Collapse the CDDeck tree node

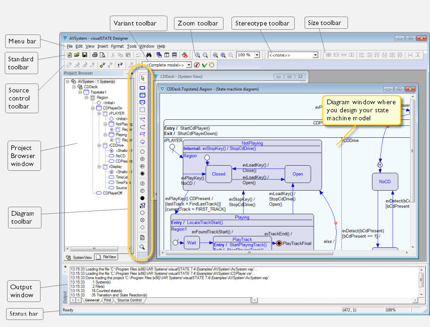[x=74, y=87]
